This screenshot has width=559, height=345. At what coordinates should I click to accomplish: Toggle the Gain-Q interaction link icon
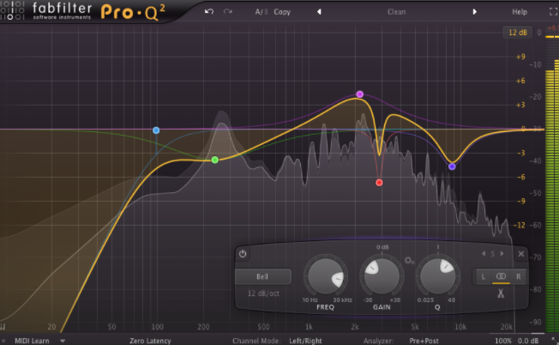coord(409,261)
